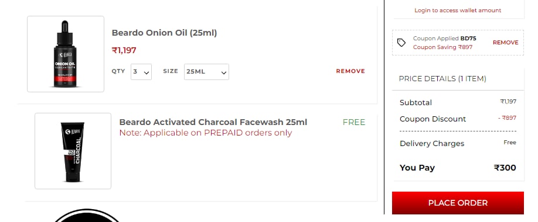538x222 pixels.
Task: Remove Beardo Onion Oil from cart
Action: click(x=350, y=71)
